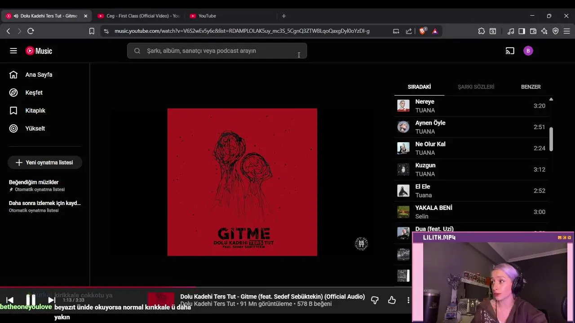Like the Gitme song
575x323 pixels.
tap(392, 300)
